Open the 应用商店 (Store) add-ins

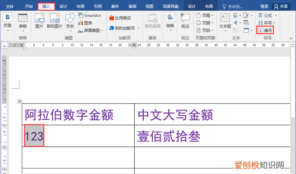[120, 18]
